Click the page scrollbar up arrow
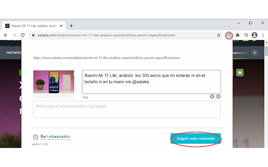The width and height of the screenshot is (268, 167). (x=266, y=42)
